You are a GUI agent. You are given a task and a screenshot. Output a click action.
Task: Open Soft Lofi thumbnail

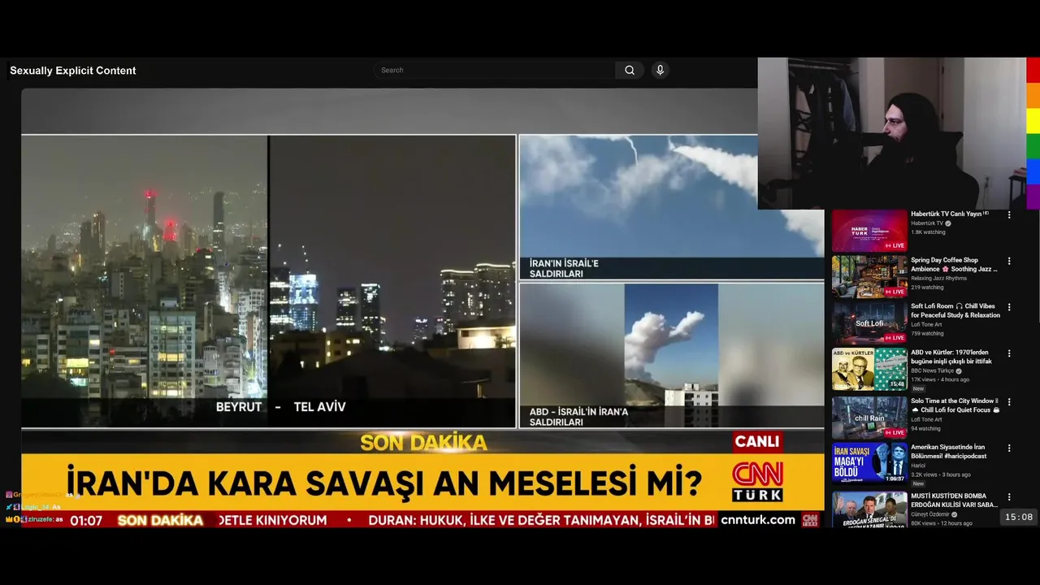pos(869,323)
